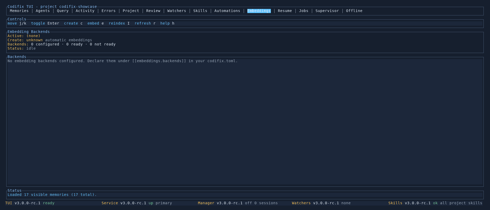The height and width of the screenshot is (210, 490).
Task: Click the 'reindex' control hint
Action: click(119, 23)
